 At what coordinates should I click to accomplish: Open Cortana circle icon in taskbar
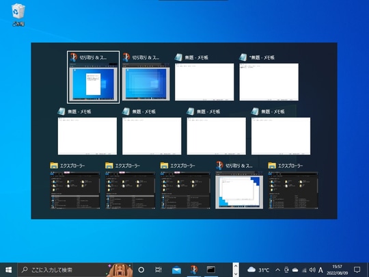141,269
